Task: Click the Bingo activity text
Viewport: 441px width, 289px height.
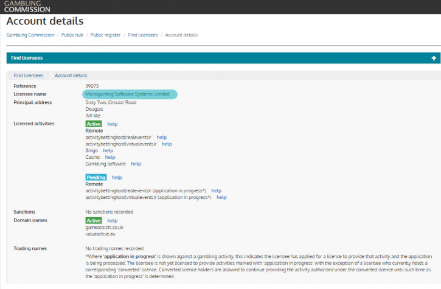Action: [x=92, y=150]
